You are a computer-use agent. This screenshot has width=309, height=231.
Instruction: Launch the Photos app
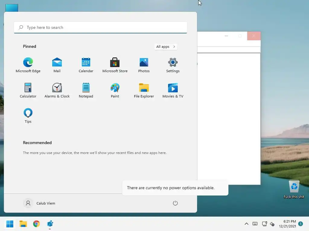(144, 65)
